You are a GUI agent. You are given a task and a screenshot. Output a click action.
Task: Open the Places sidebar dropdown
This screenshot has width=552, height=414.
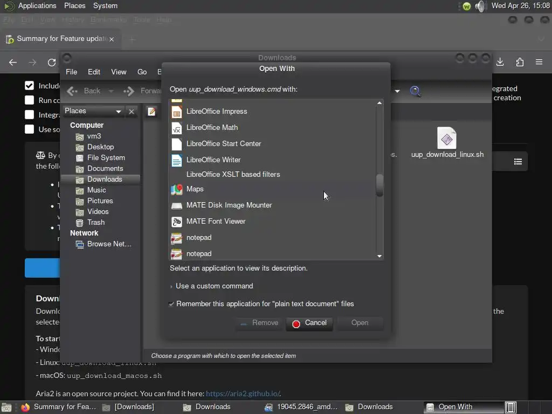[x=119, y=112]
